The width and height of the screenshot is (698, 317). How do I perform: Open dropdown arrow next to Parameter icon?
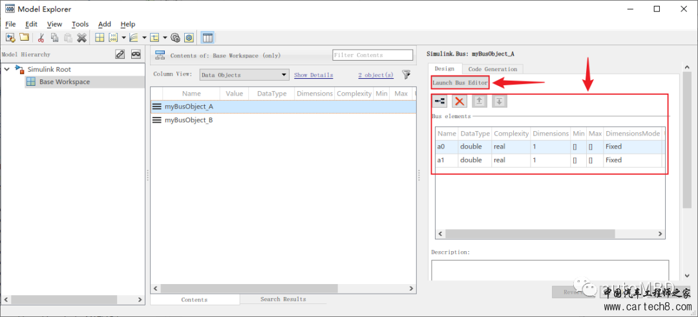pyautogui.click(x=123, y=38)
